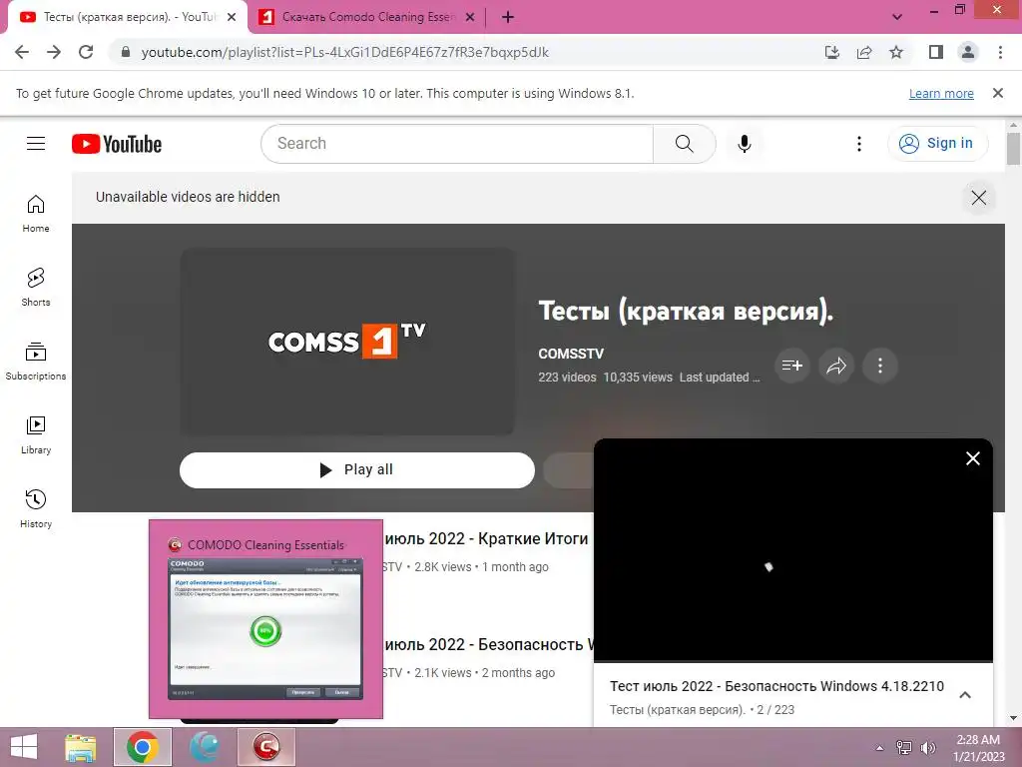Go forward in browser history
Image resolution: width=1022 pixels, height=767 pixels.
tap(54, 52)
